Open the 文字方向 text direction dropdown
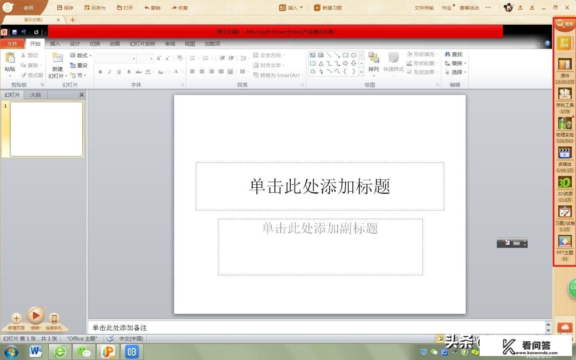Screen dimensions: 576x360 [270, 55]
